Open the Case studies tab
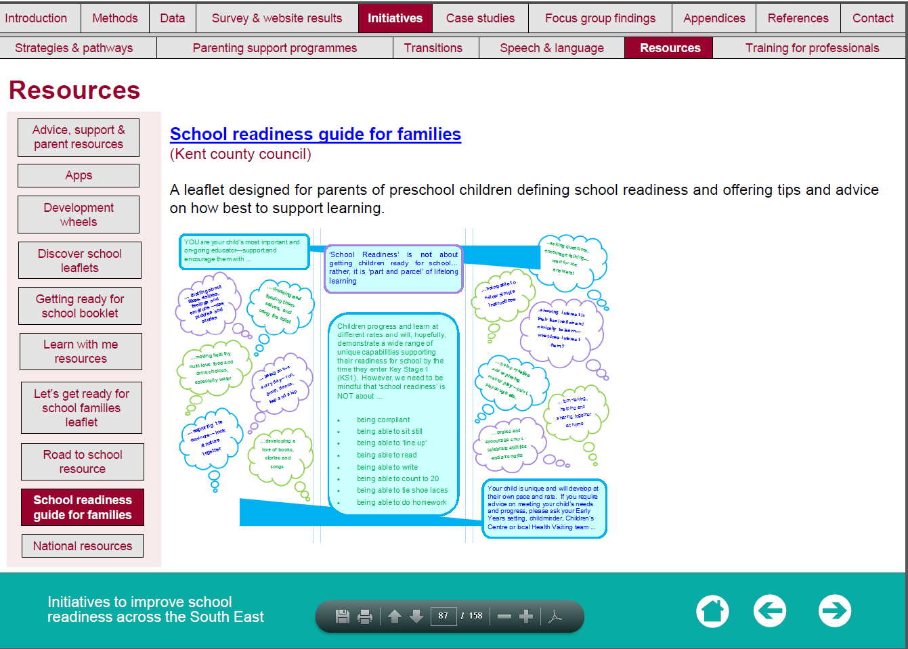Image resolution: width=908 pixels, height=649 pixels. 480,18
